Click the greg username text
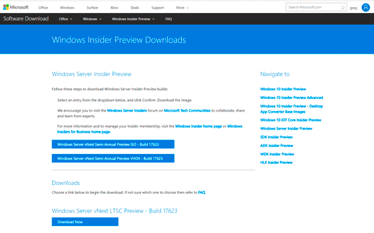374x233 pixels. 353,8
